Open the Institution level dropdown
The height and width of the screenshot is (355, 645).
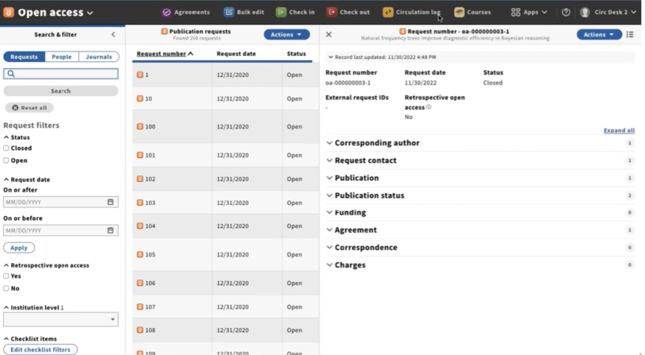(60, 320)
